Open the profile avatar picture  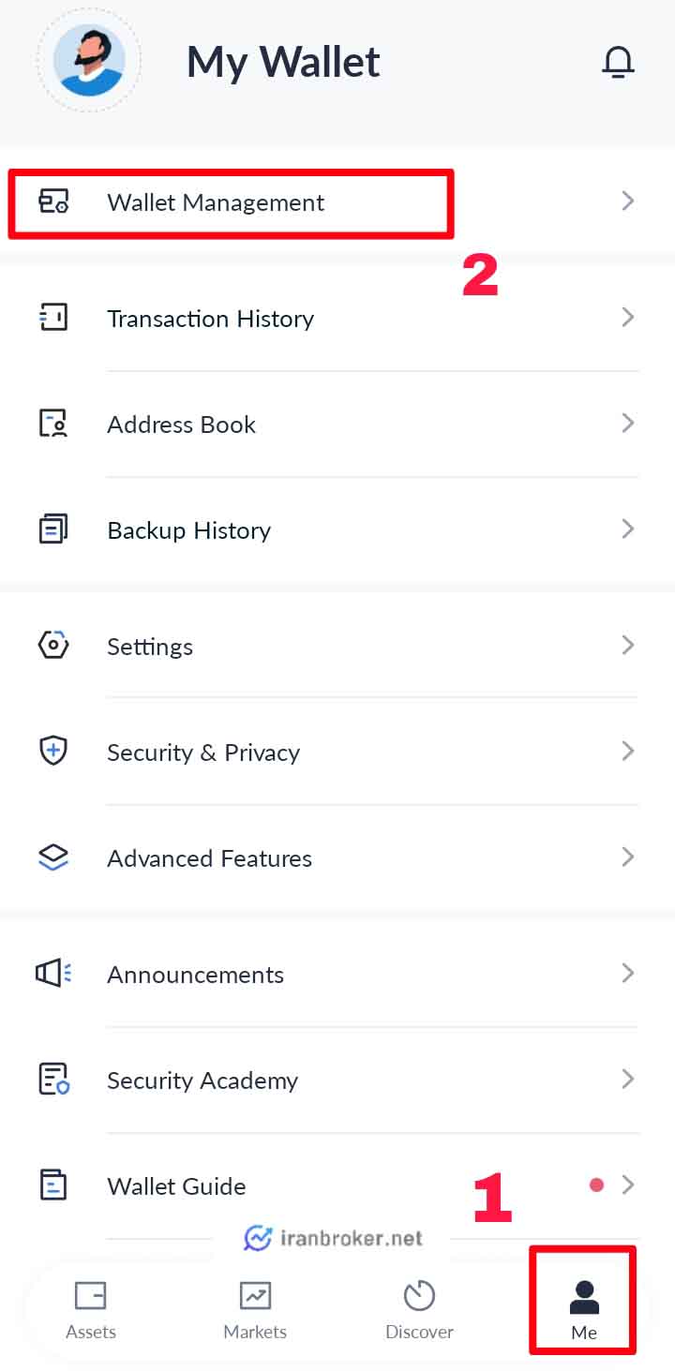tap(89, 61)
